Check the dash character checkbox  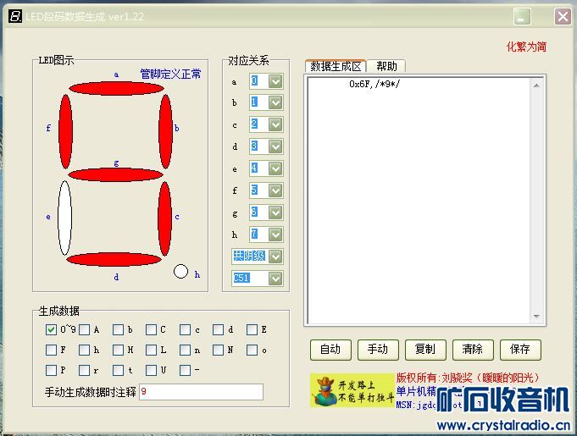click(185, 370)
